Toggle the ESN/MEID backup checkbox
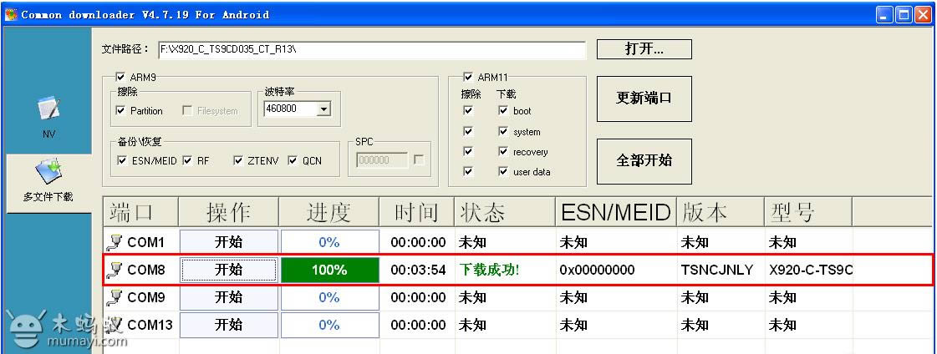Viewport: 937px width, 354px height. 123,161
